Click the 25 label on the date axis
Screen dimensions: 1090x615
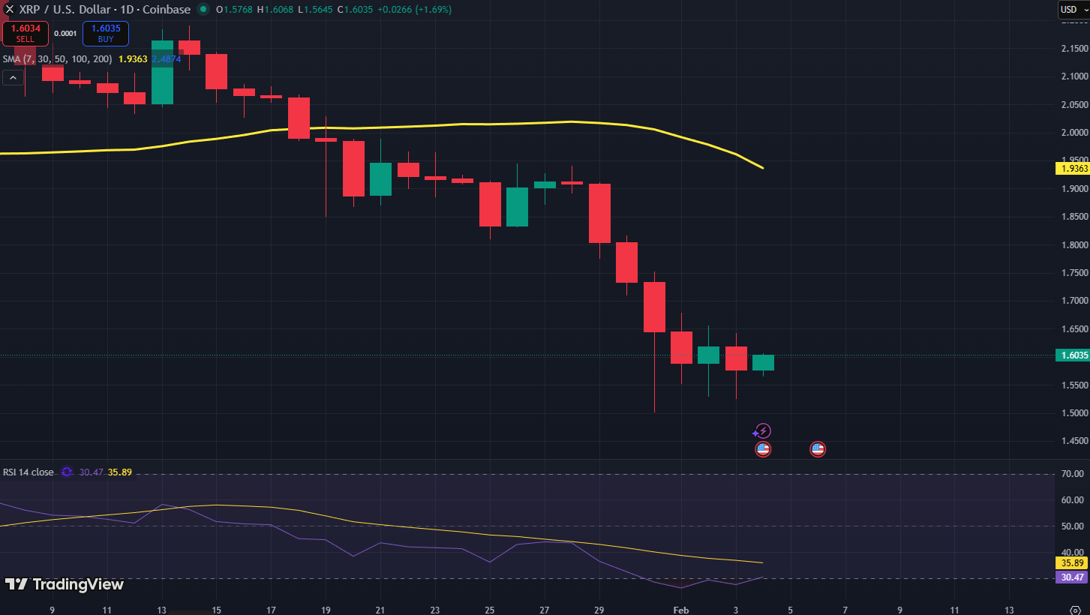[490, 610]
